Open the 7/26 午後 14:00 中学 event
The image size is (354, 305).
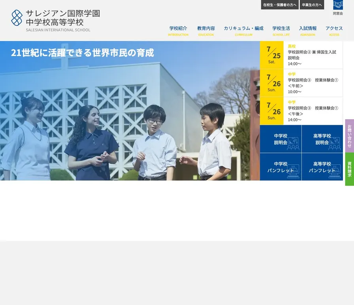301,111
